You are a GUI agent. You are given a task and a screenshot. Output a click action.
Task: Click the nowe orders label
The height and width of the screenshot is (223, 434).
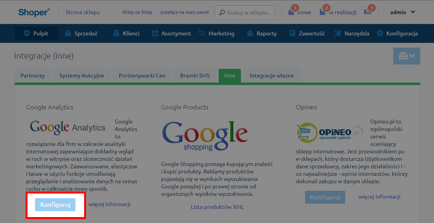coord(304,13)
